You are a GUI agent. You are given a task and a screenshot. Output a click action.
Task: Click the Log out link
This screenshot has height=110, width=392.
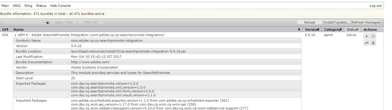[375, 6]
